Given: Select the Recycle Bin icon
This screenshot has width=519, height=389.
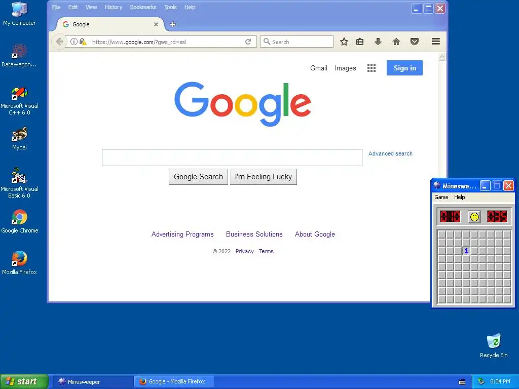Looking at the screenshot, I should click(494, 345).
